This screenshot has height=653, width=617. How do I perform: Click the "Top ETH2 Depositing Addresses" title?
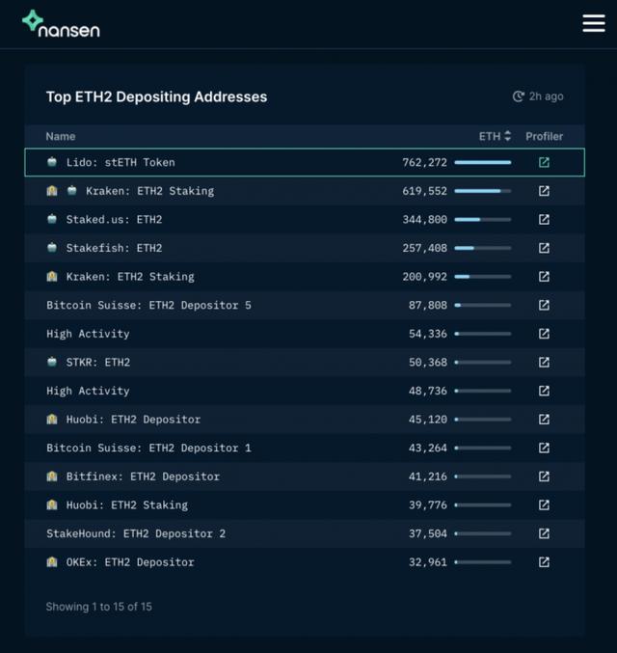[x=156, y=97]
